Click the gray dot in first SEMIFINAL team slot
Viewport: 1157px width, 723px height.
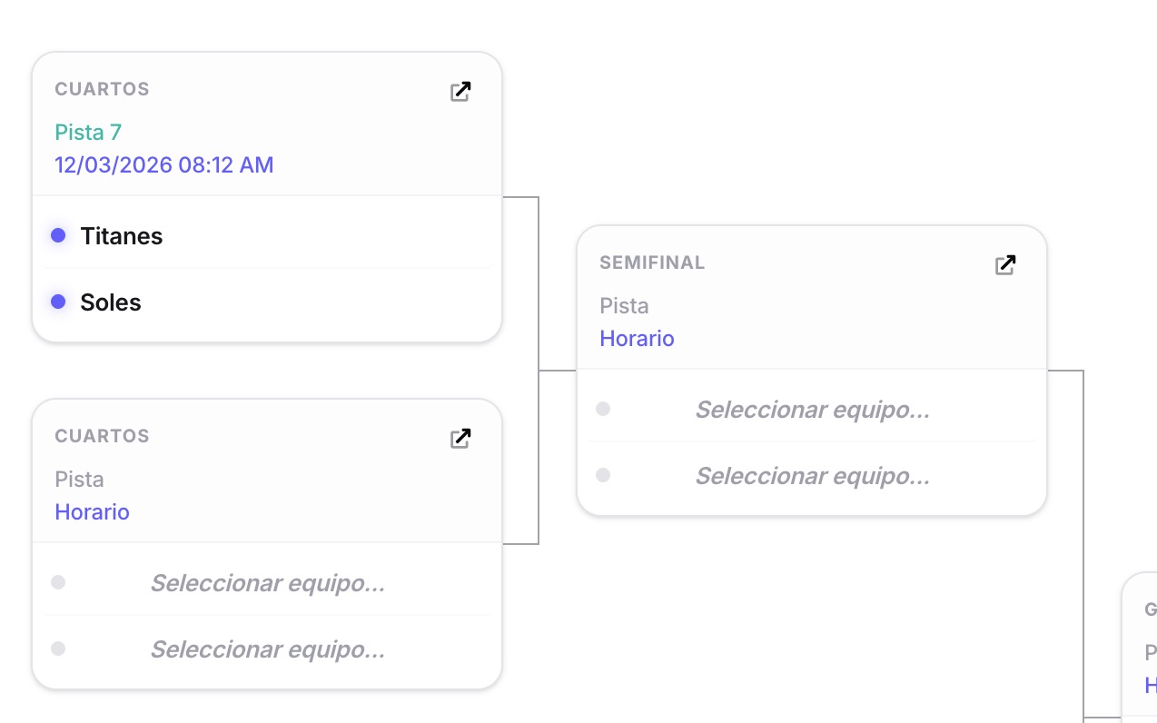pyautogui.click(x=602, y=409)
